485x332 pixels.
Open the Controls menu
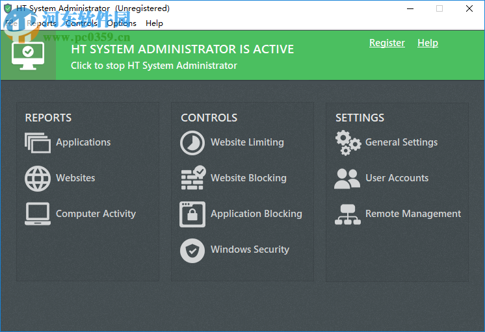[x=81, y=23]
